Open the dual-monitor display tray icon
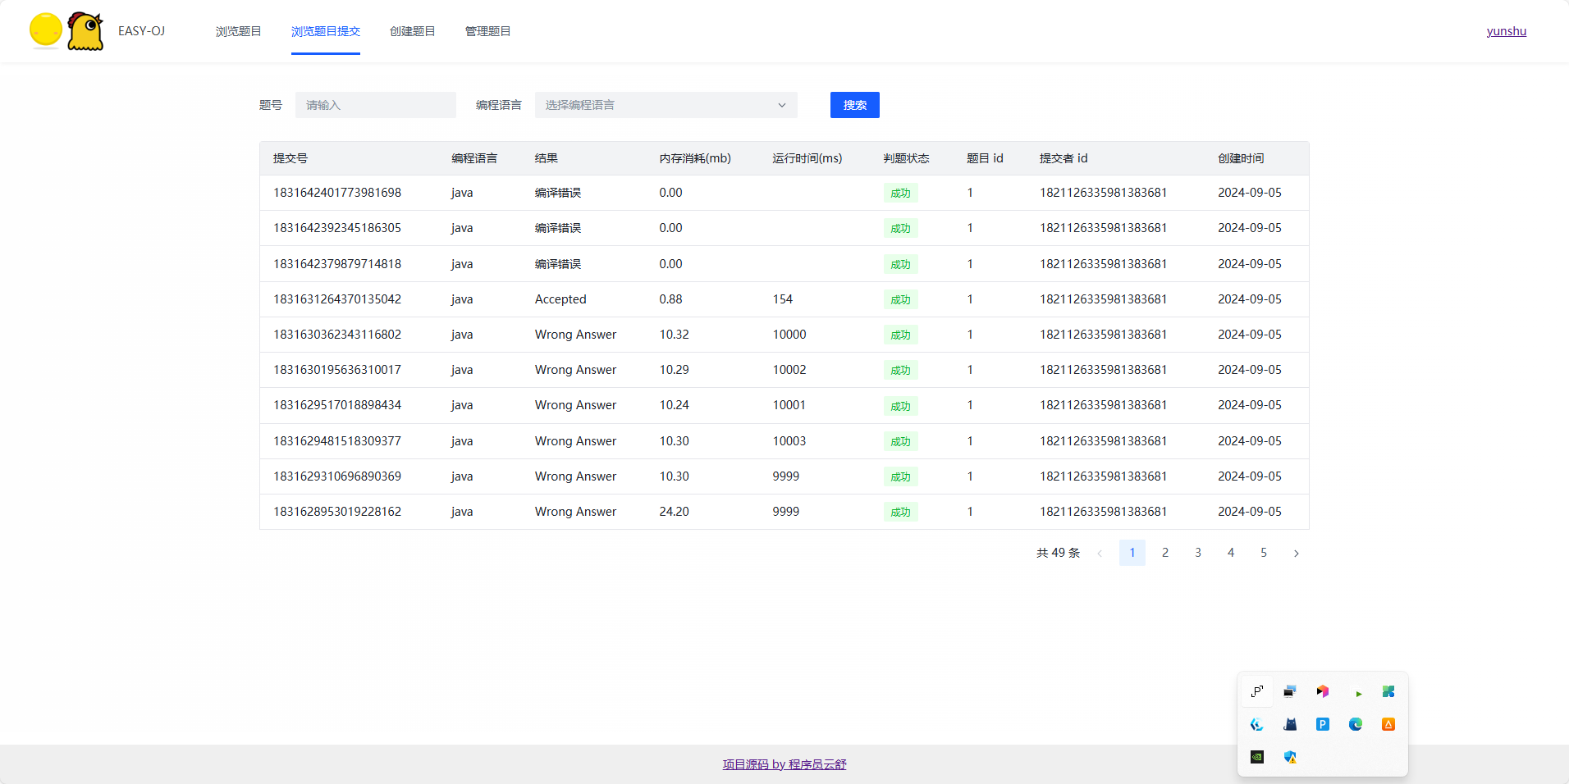This screenshot has width=1569, height=784. click(x=1290, y=691)
